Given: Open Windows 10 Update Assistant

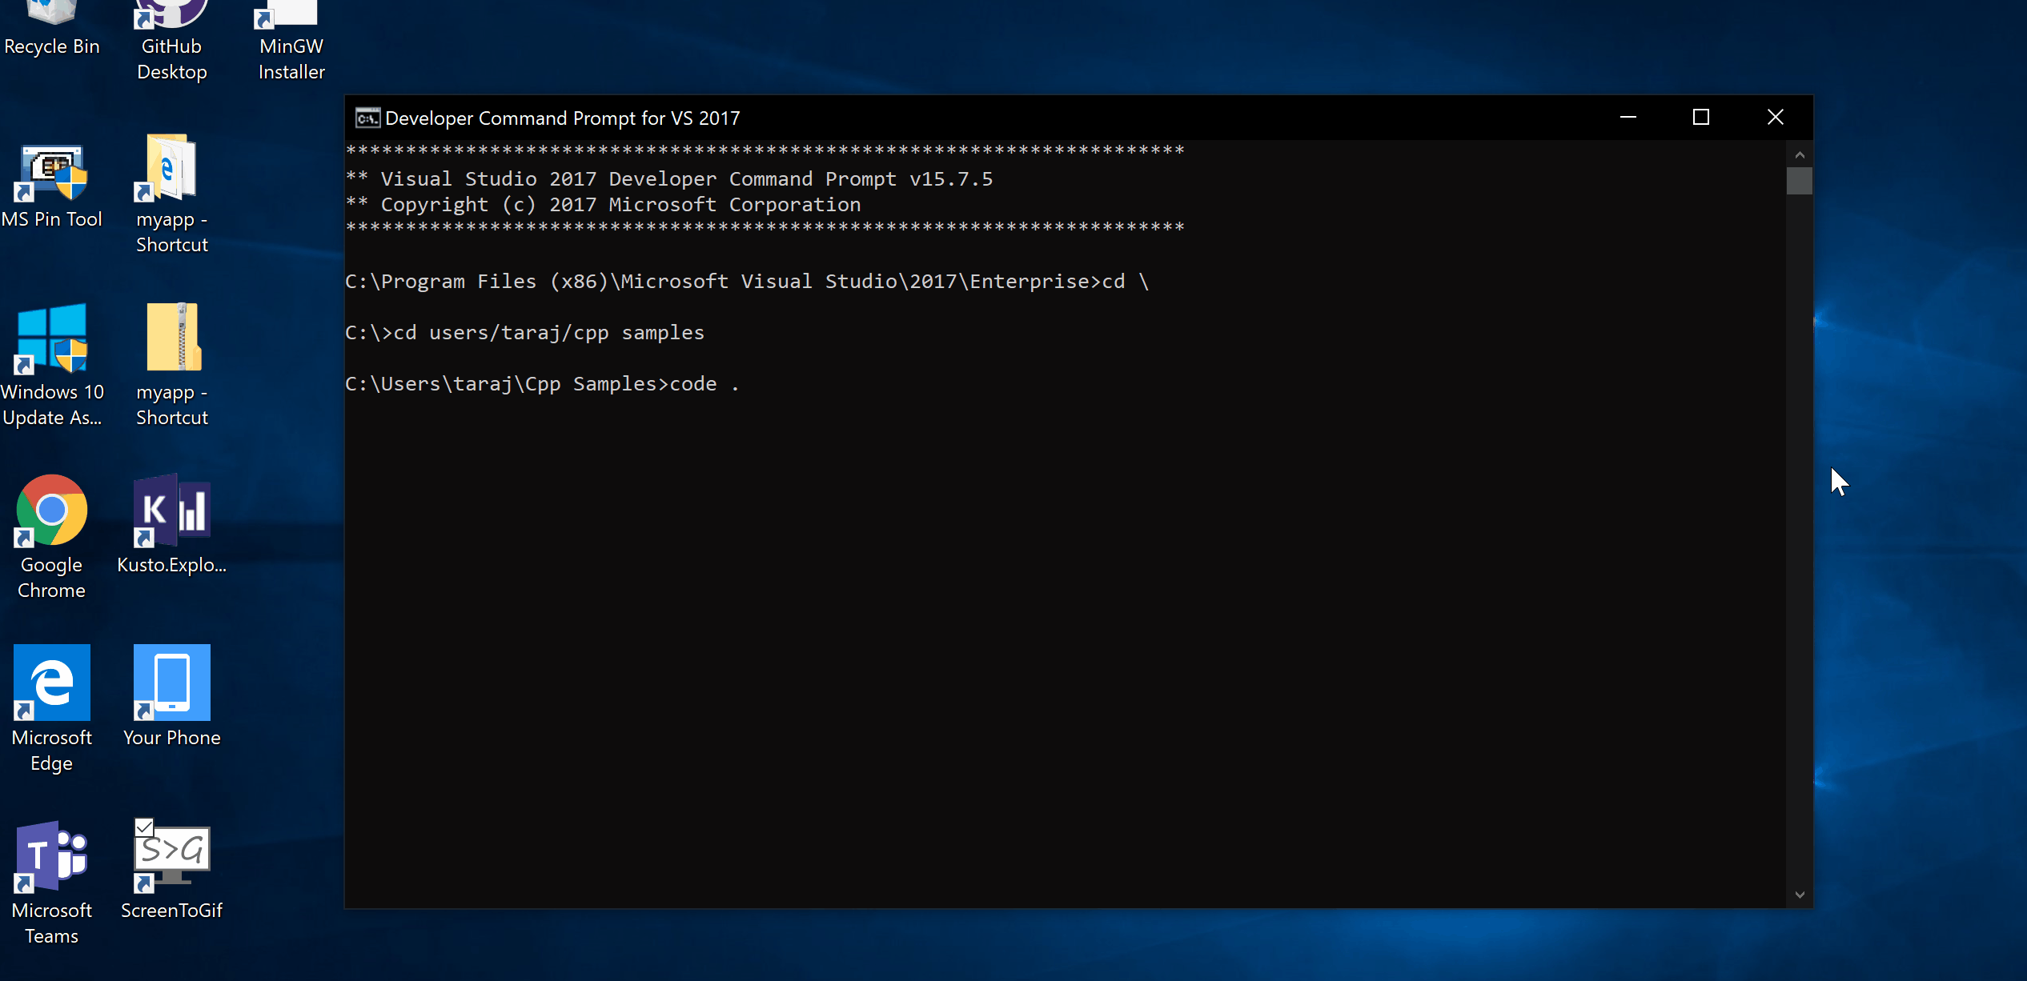Looking at the screenshot, I should (x=51, y=339).
